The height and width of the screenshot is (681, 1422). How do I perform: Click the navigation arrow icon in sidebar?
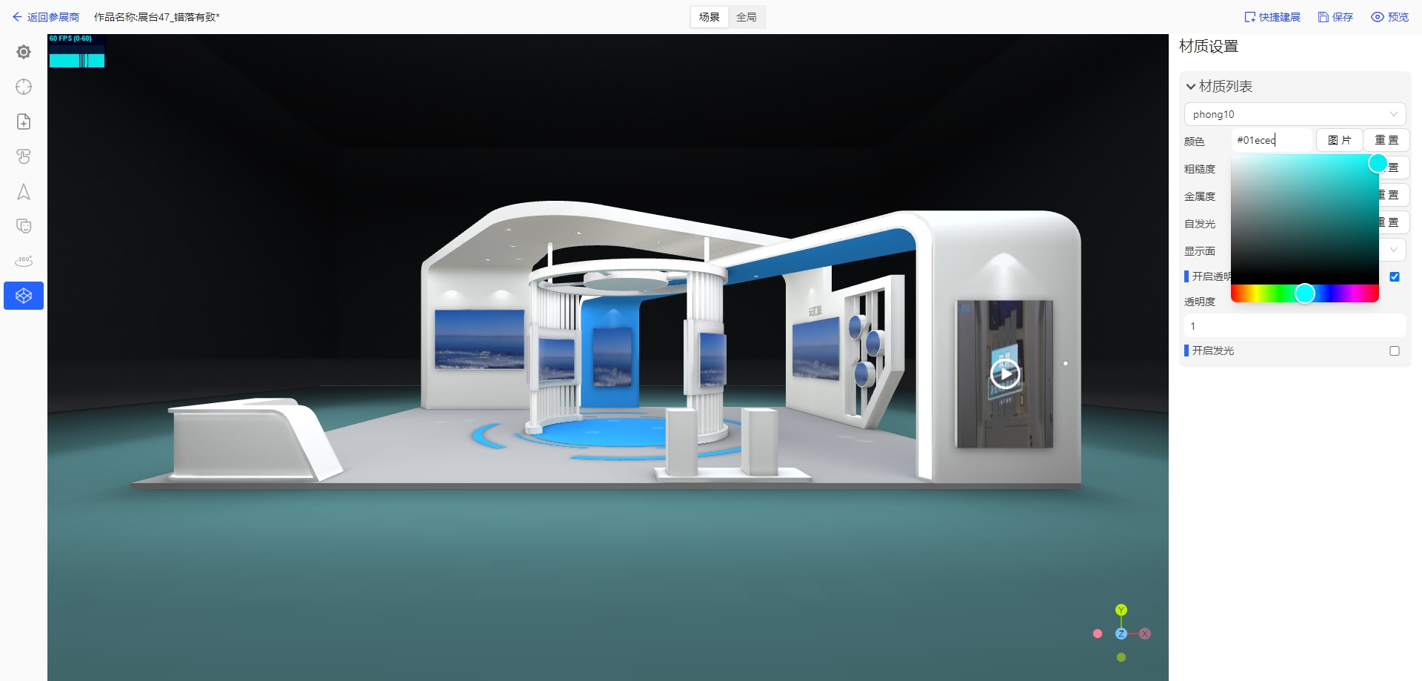(x=24, y=192)
